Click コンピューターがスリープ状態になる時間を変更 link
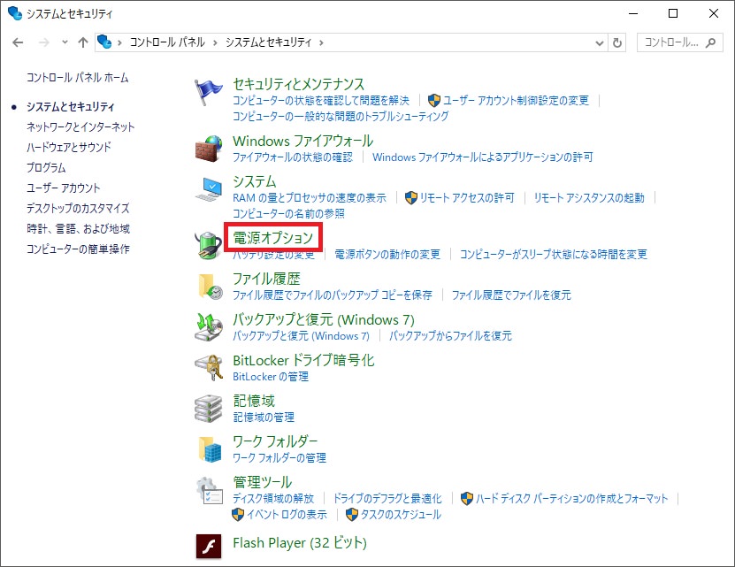 click(553, 254)
